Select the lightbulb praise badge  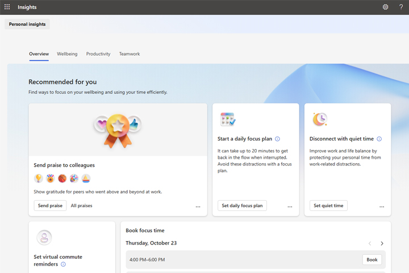39,179
